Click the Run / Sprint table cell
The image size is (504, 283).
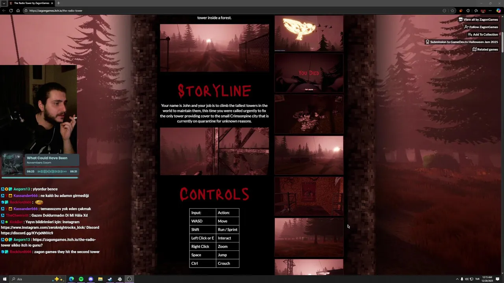(x=228, y=230)
